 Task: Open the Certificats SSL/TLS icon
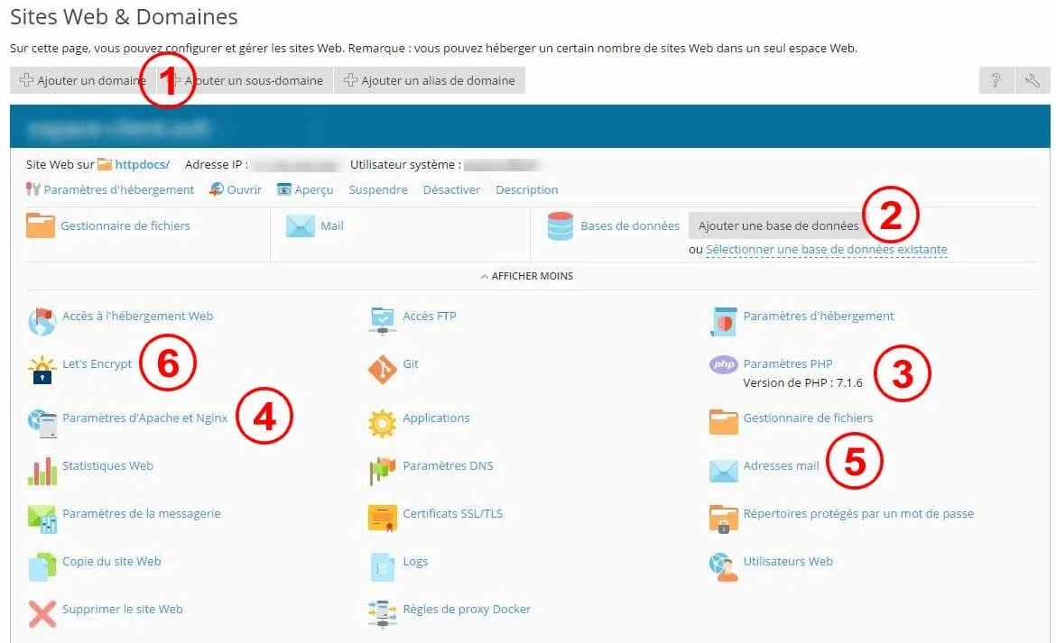pyautogui.click(x=383, y=518)
